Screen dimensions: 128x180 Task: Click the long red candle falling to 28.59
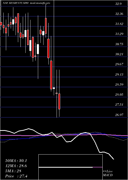coord(51,75)
